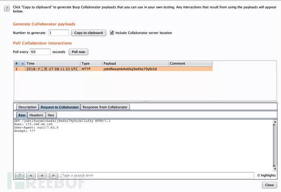This screenshot has height=192, width=281.
Task: Click the search help ? button
Action: 20,175
